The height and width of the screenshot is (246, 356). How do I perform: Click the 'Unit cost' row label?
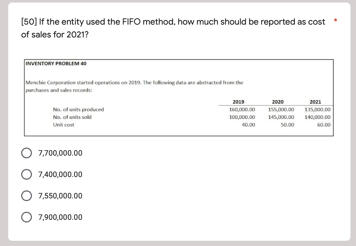coord(63,125)
